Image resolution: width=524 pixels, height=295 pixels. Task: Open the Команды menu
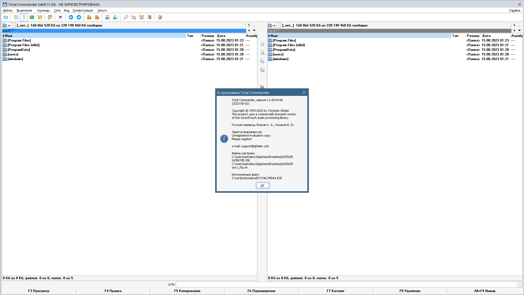43,10
